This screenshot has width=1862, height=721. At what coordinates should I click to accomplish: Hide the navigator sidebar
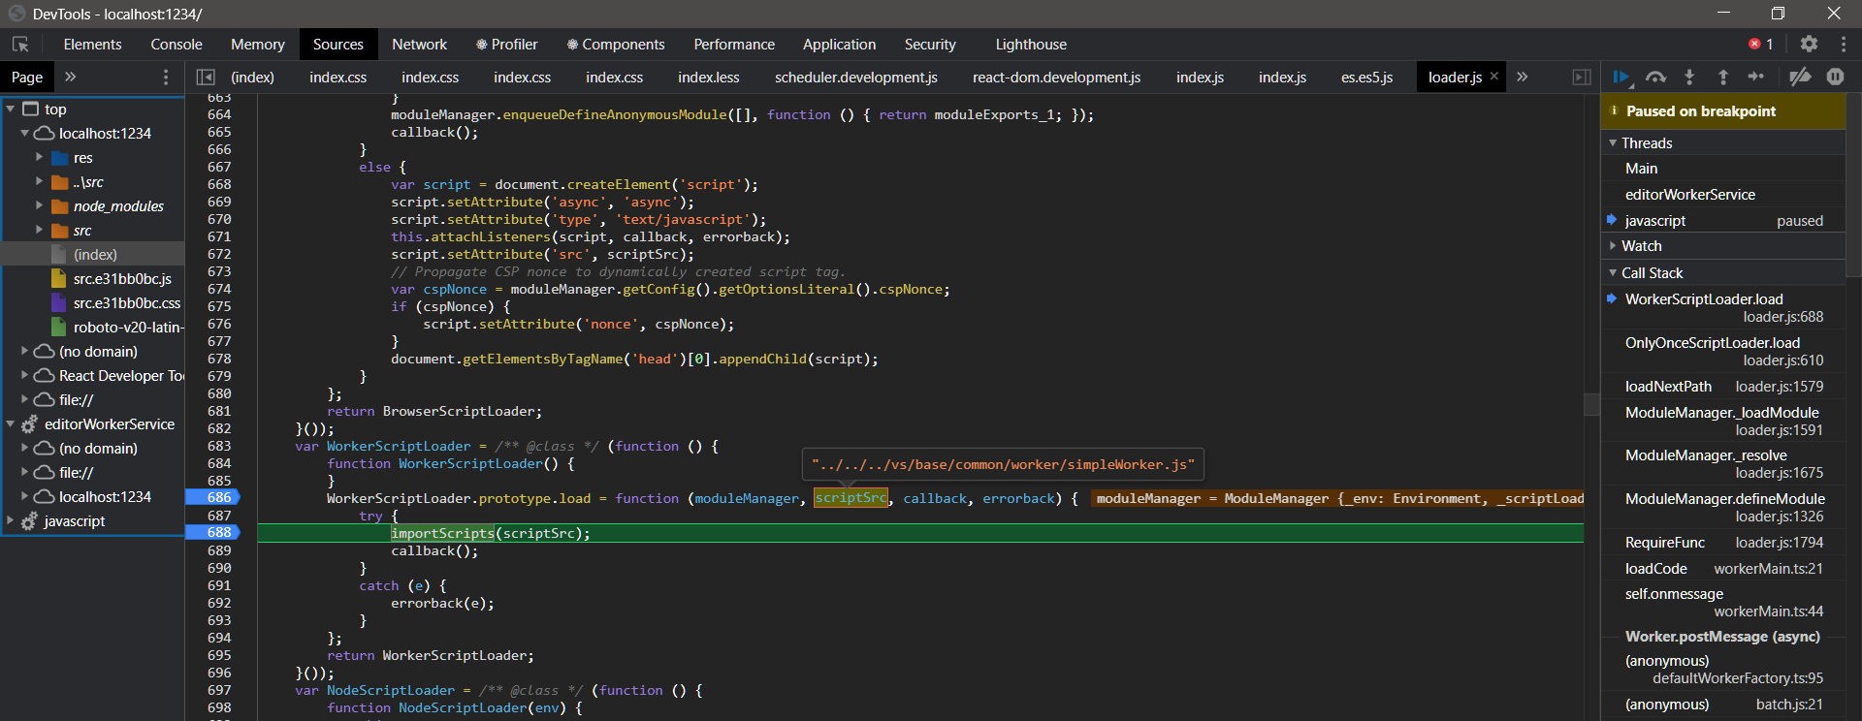[x=206, y=77]
